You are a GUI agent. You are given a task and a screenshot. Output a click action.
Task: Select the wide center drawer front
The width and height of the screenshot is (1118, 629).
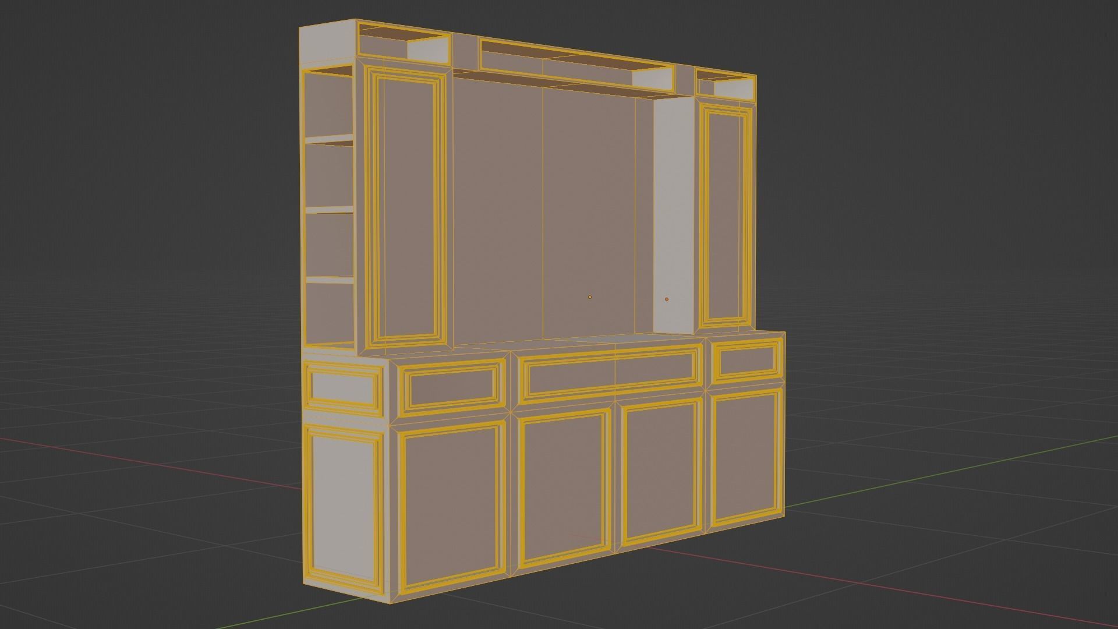611,373
